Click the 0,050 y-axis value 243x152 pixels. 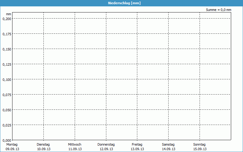(7, 110)
